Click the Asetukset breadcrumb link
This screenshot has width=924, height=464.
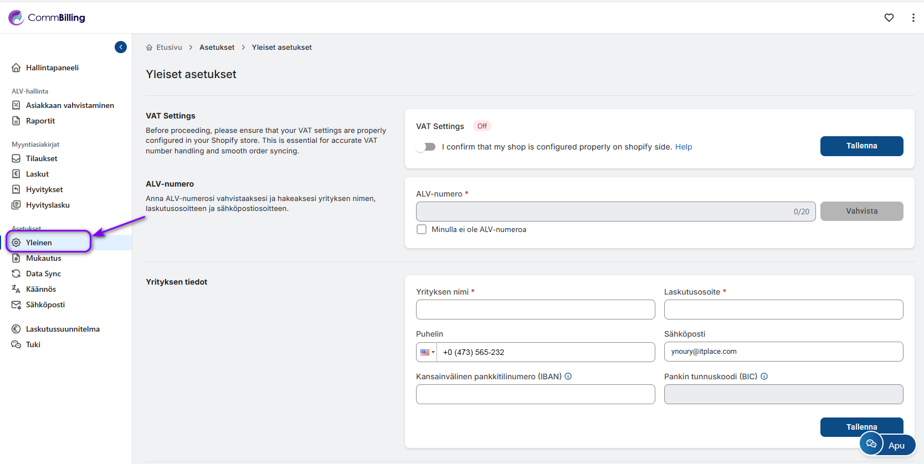tap(217, 48)
